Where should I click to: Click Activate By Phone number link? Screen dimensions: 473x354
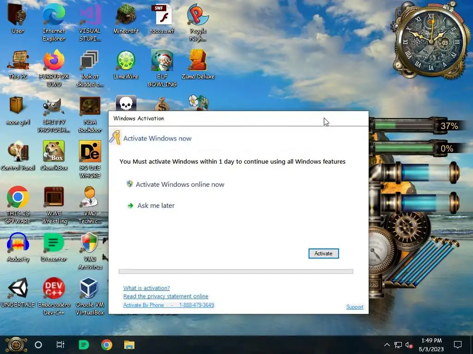click(168, 305)
